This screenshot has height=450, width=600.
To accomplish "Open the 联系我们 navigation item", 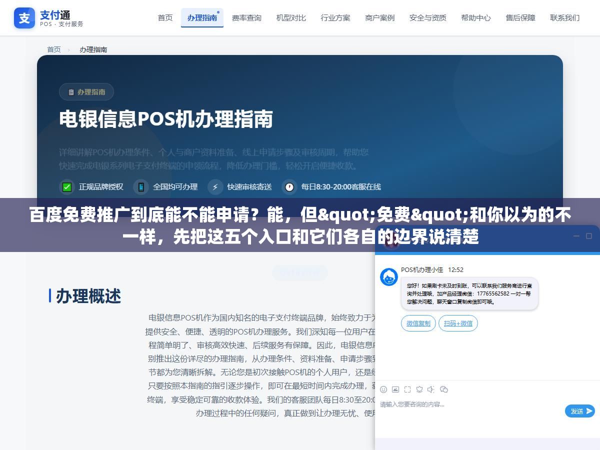I will [565, 17].
